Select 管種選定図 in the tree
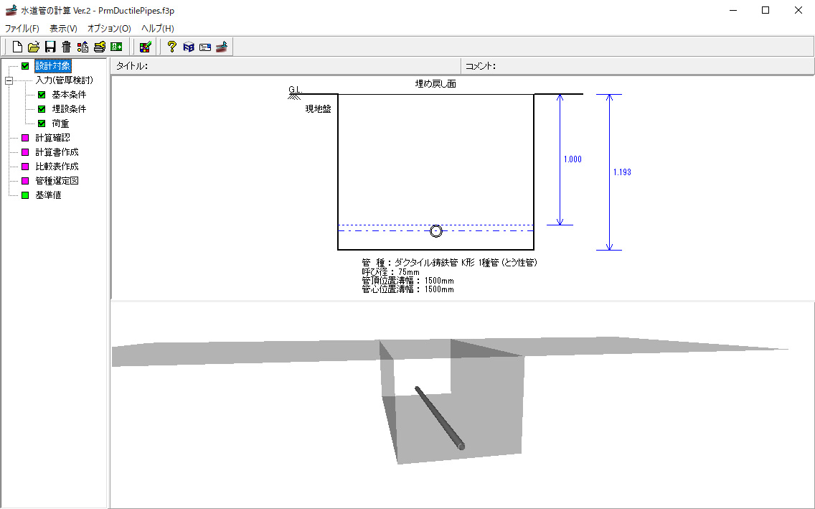This screenshot has width=815, height=509. (57, 181)
